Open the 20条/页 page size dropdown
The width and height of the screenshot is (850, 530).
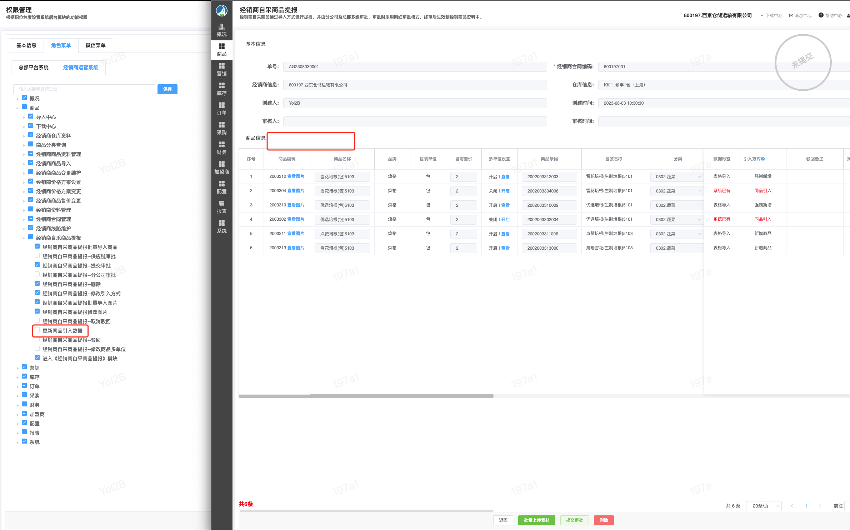(764, 506)
